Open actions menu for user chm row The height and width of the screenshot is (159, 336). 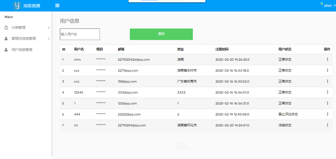(x=327, y=59)
